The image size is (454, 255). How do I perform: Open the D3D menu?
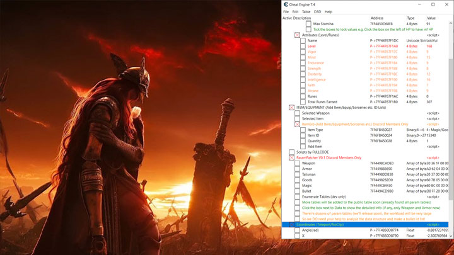pyautogui.click(x=317, y=12)
